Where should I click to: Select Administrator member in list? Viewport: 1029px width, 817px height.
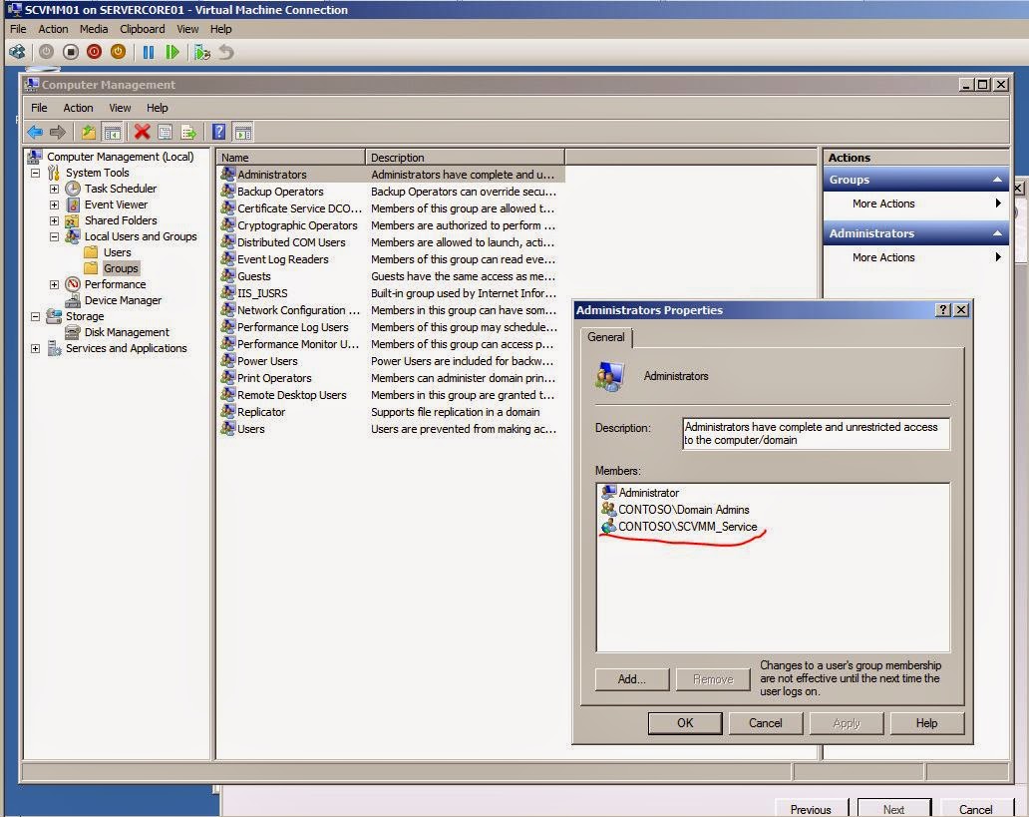[648, 492]
